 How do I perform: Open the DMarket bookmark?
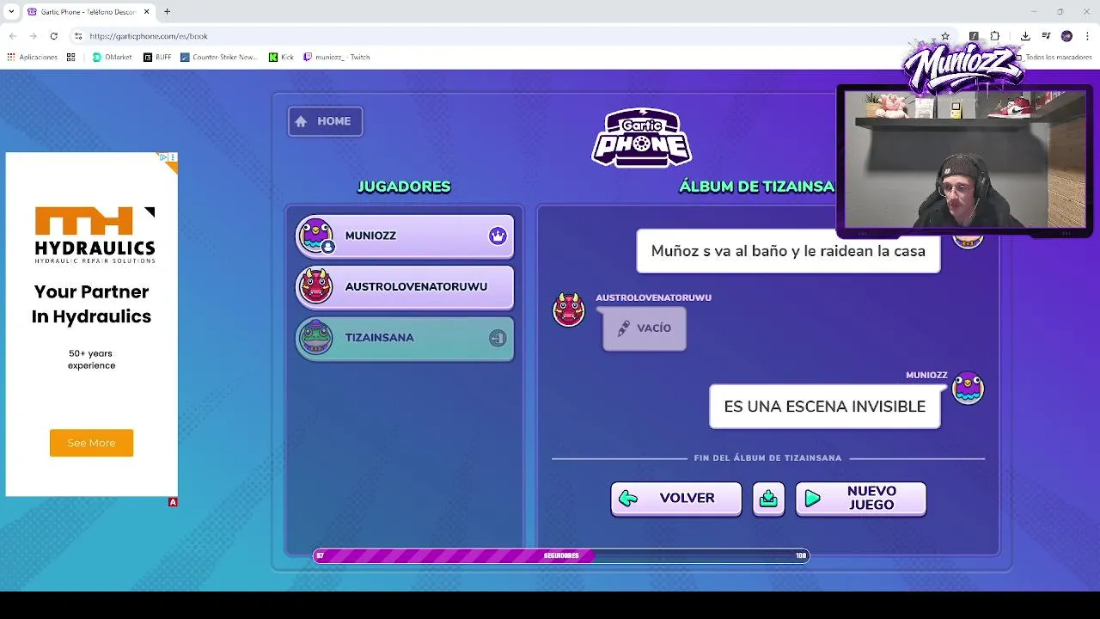pos(112,58)
